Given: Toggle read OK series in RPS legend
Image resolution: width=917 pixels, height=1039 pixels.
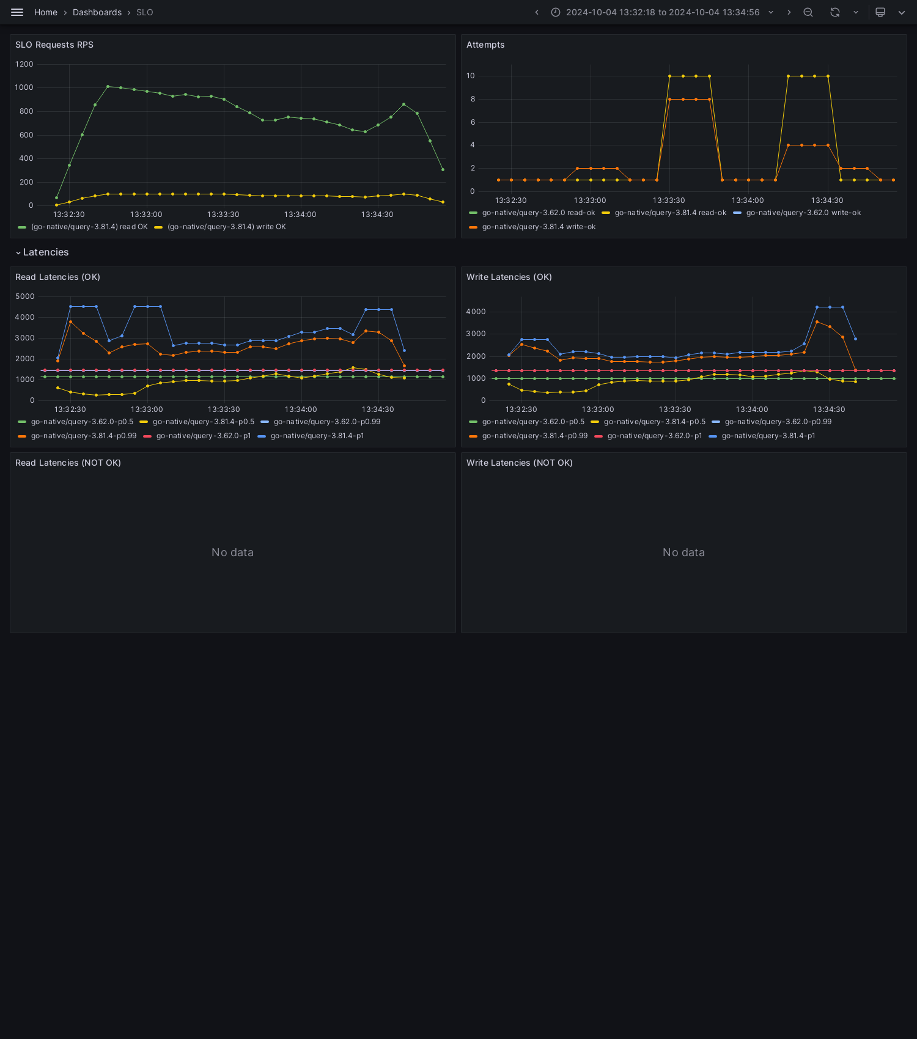Looking at the screenshot, I should [89, 227].
